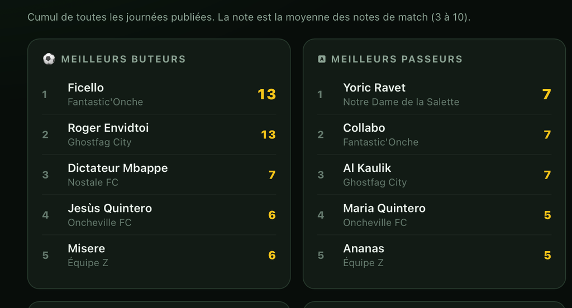Open Notre Dame de la Salette team

click(x=401, y=102)
